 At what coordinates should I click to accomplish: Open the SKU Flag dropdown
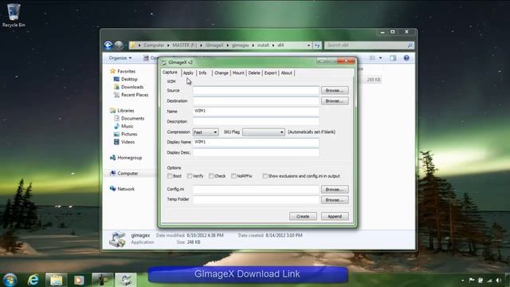(264, 132)
